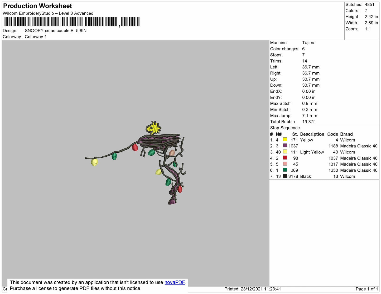Click the Width value 2.89 in
The height and width of the screenshot is (294, 381).
[x=371, y=23]
